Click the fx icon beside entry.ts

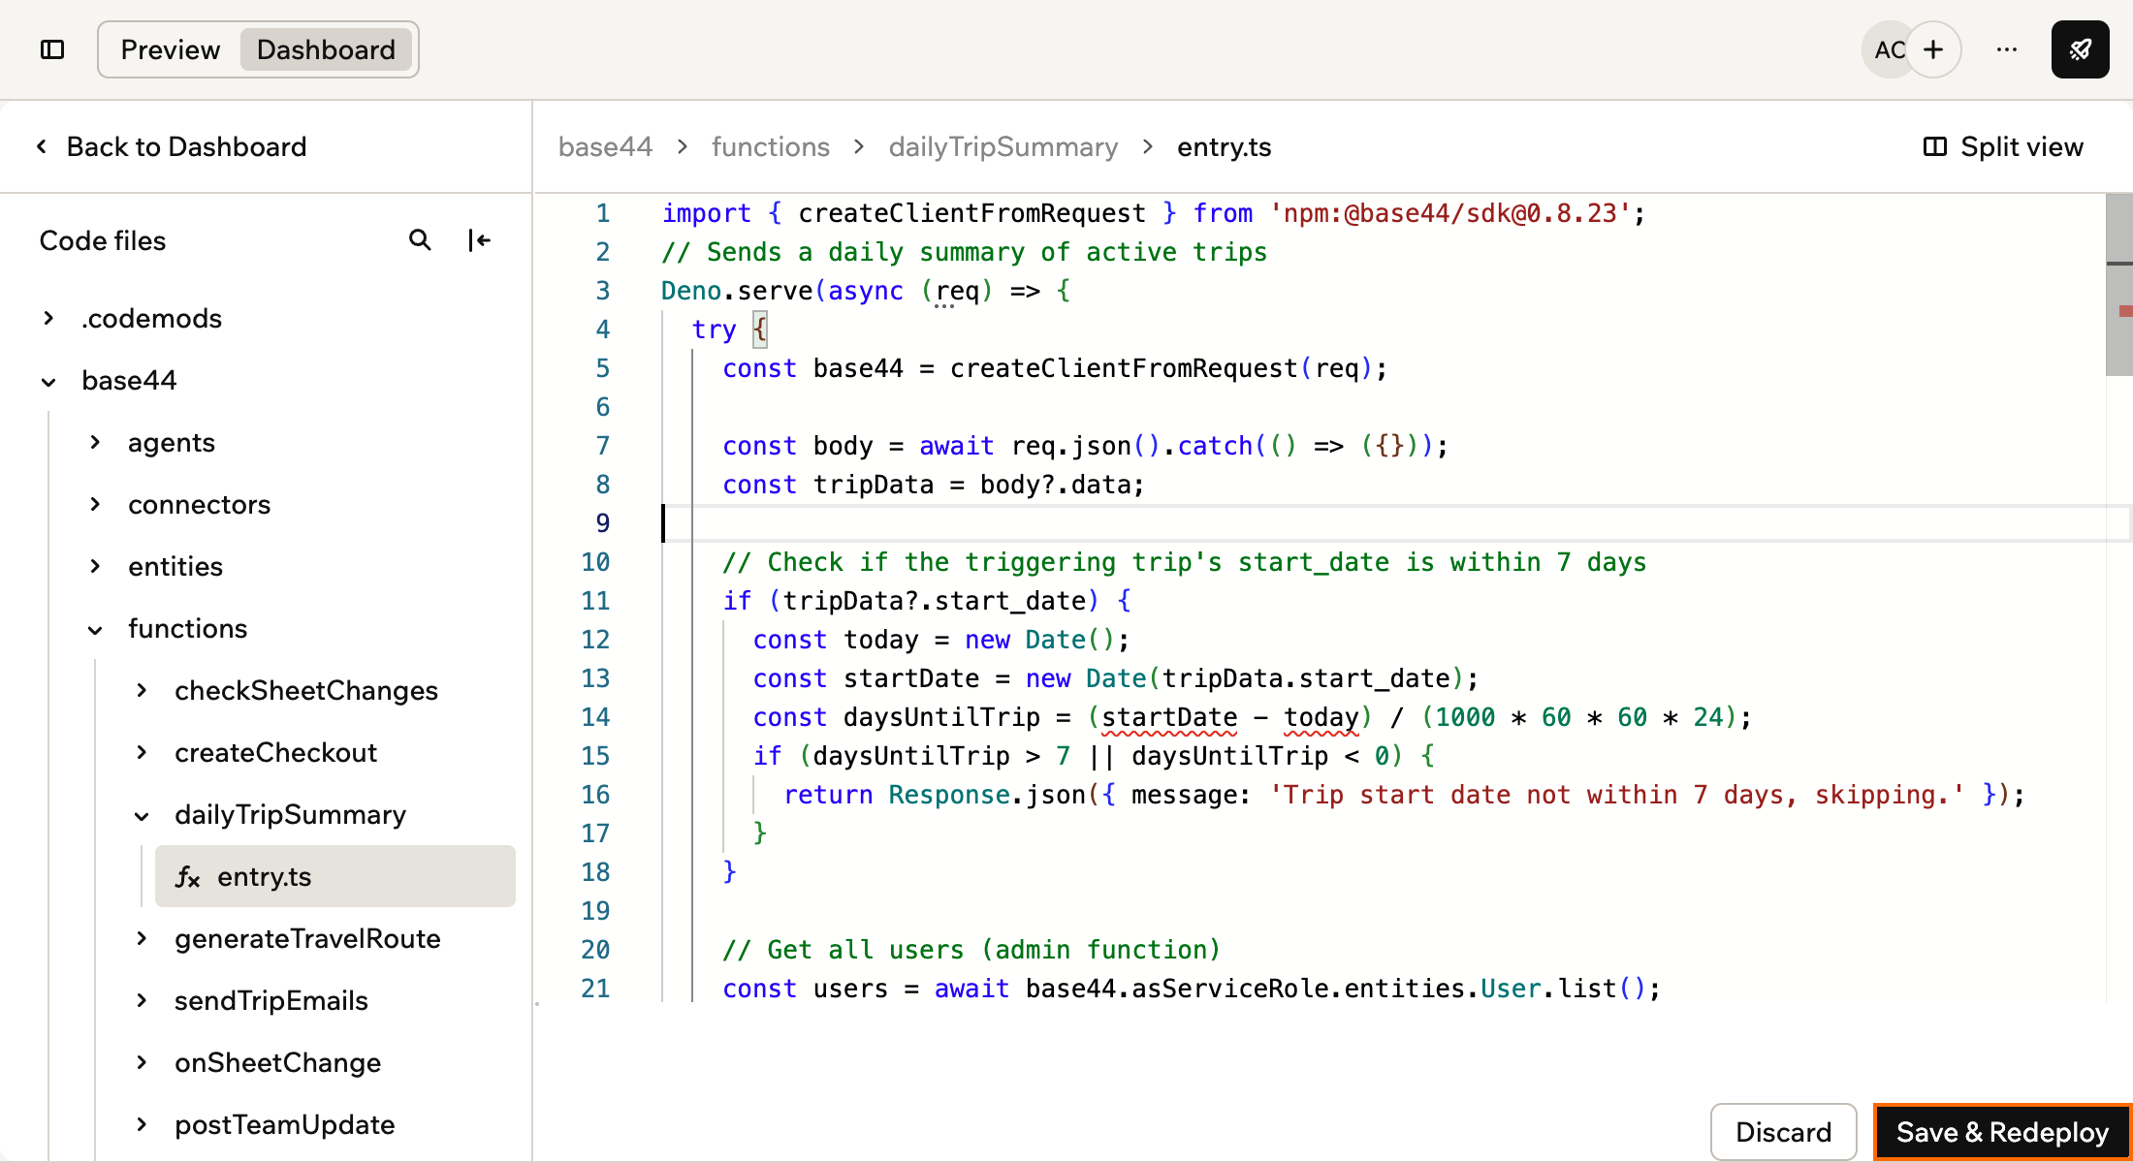[x=188, y=877]
